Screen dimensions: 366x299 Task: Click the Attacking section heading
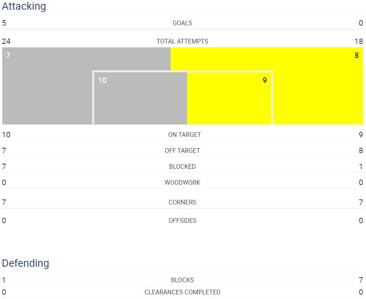coord(24,6)
